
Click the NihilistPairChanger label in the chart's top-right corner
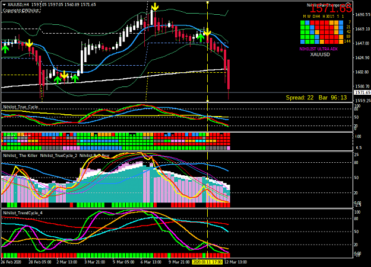click(x=326, y=5)
